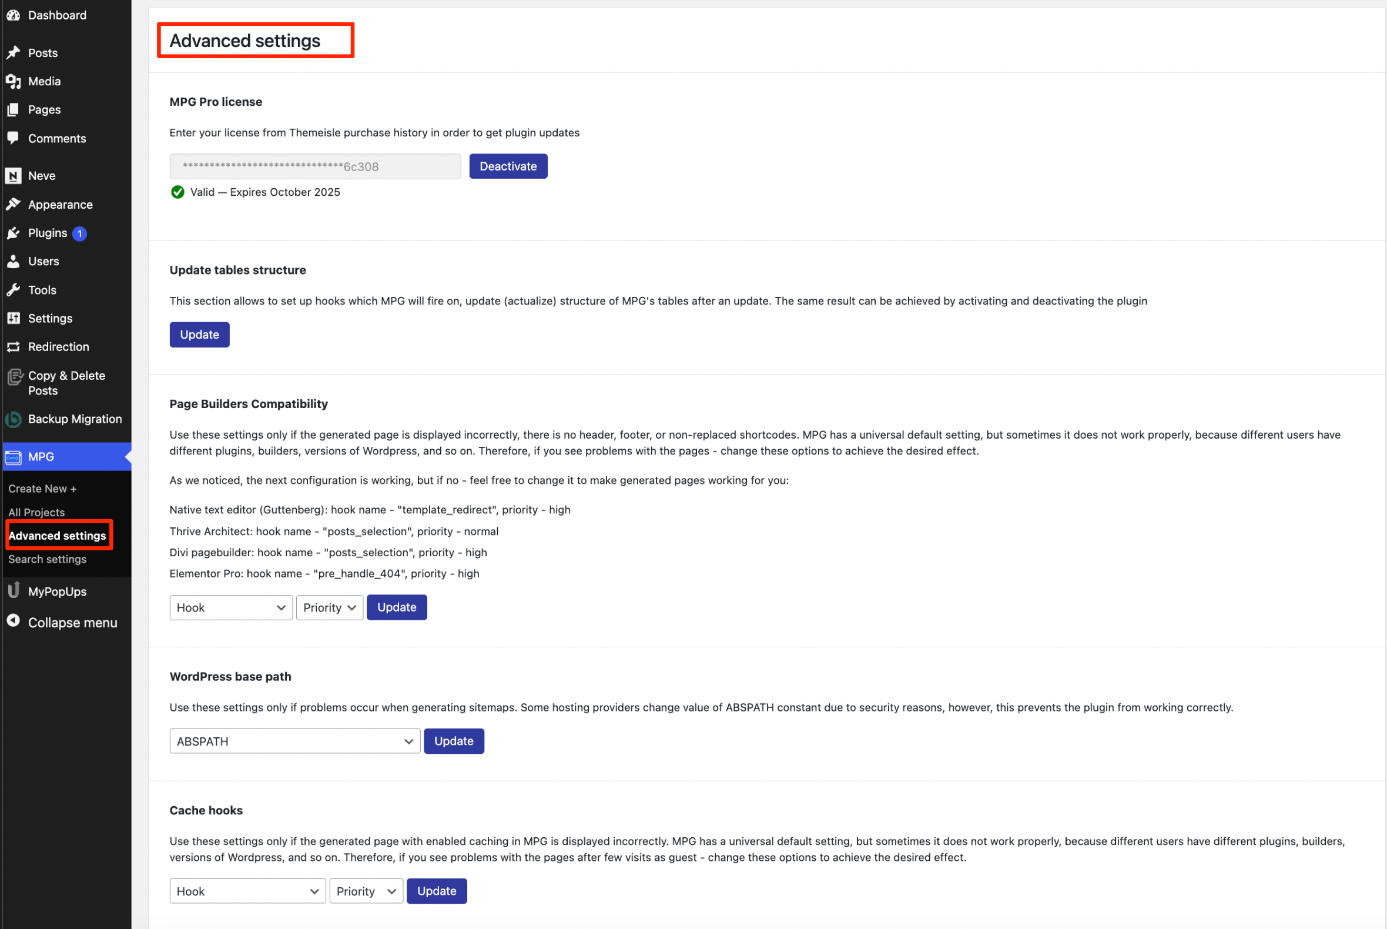The width and height of the screenshot is (1387, 929).
Task: Click the Backup Migration icon
Action: [13, 419]
